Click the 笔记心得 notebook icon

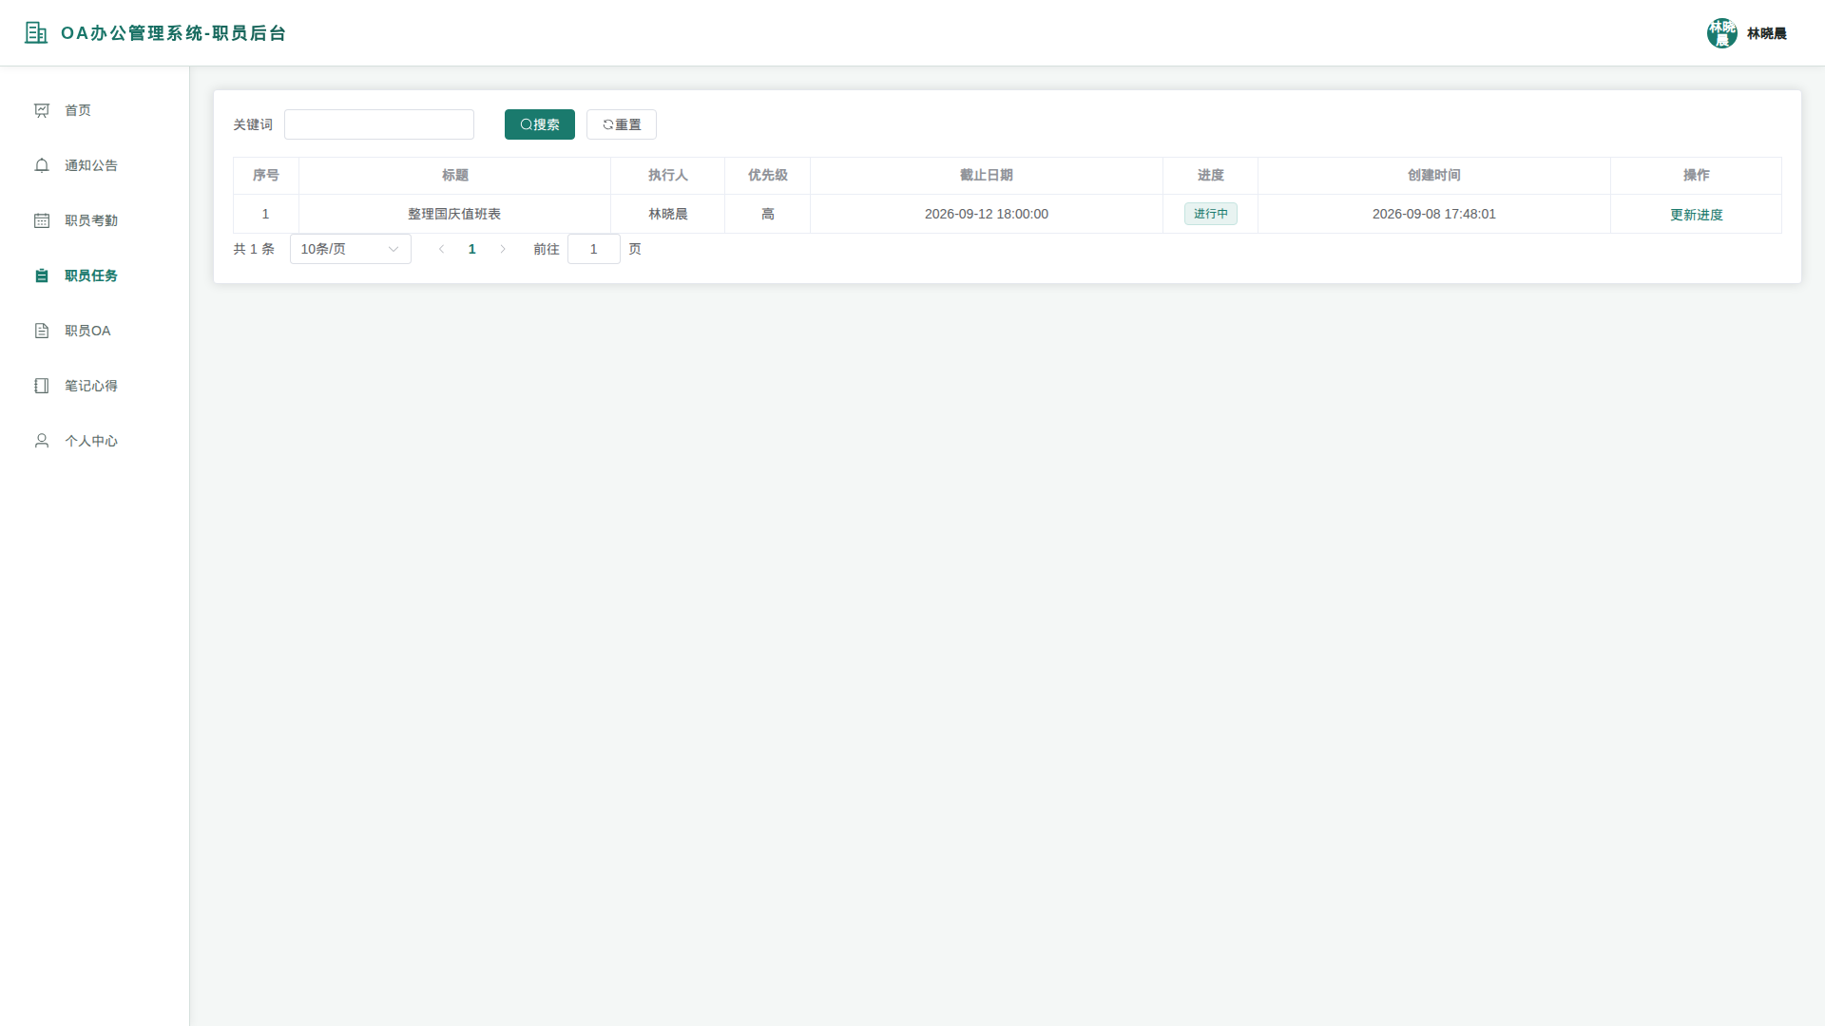pos(42,386)
